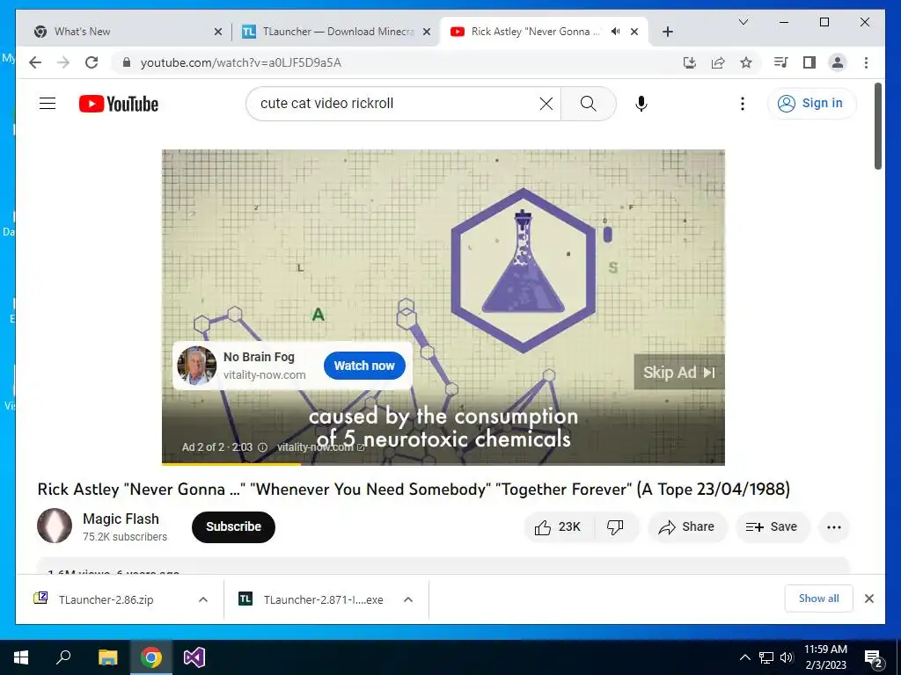Click the browser forward arrow

[63, 62]
